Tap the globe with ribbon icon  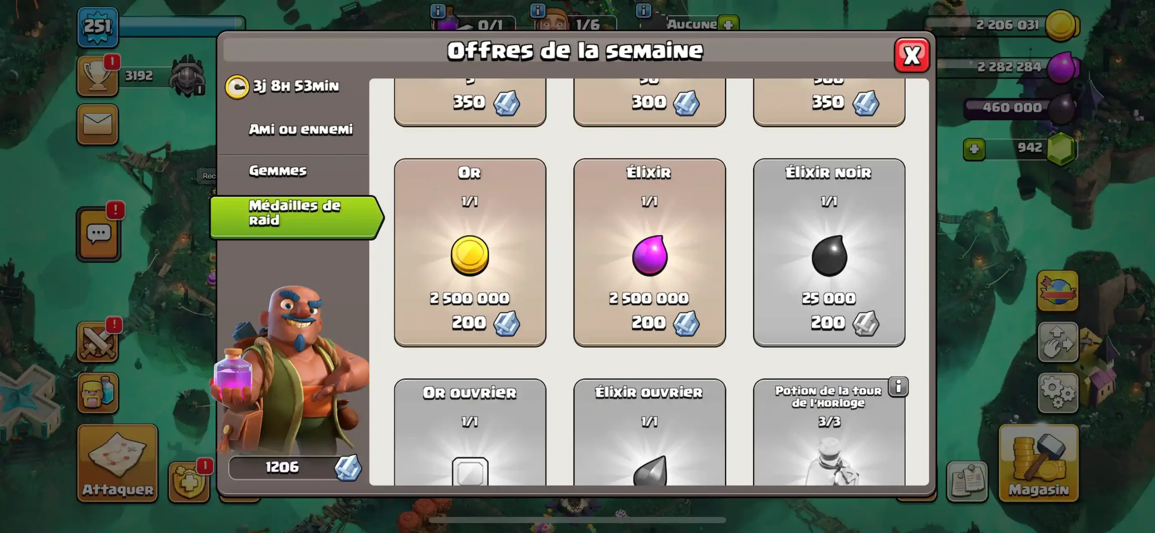click(x=1058, y=291)
